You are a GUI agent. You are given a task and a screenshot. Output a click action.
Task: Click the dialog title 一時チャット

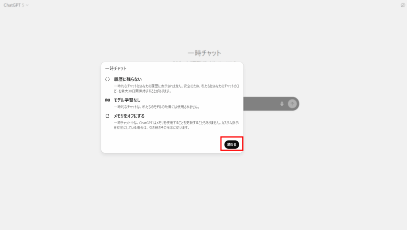click(116, 68)
